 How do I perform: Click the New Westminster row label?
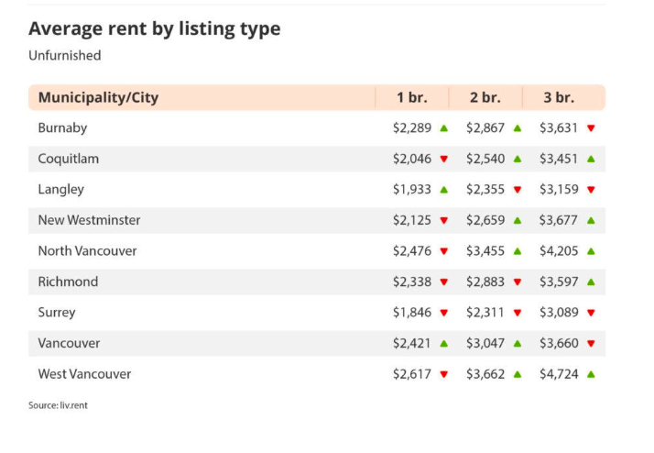pos(89,220)
